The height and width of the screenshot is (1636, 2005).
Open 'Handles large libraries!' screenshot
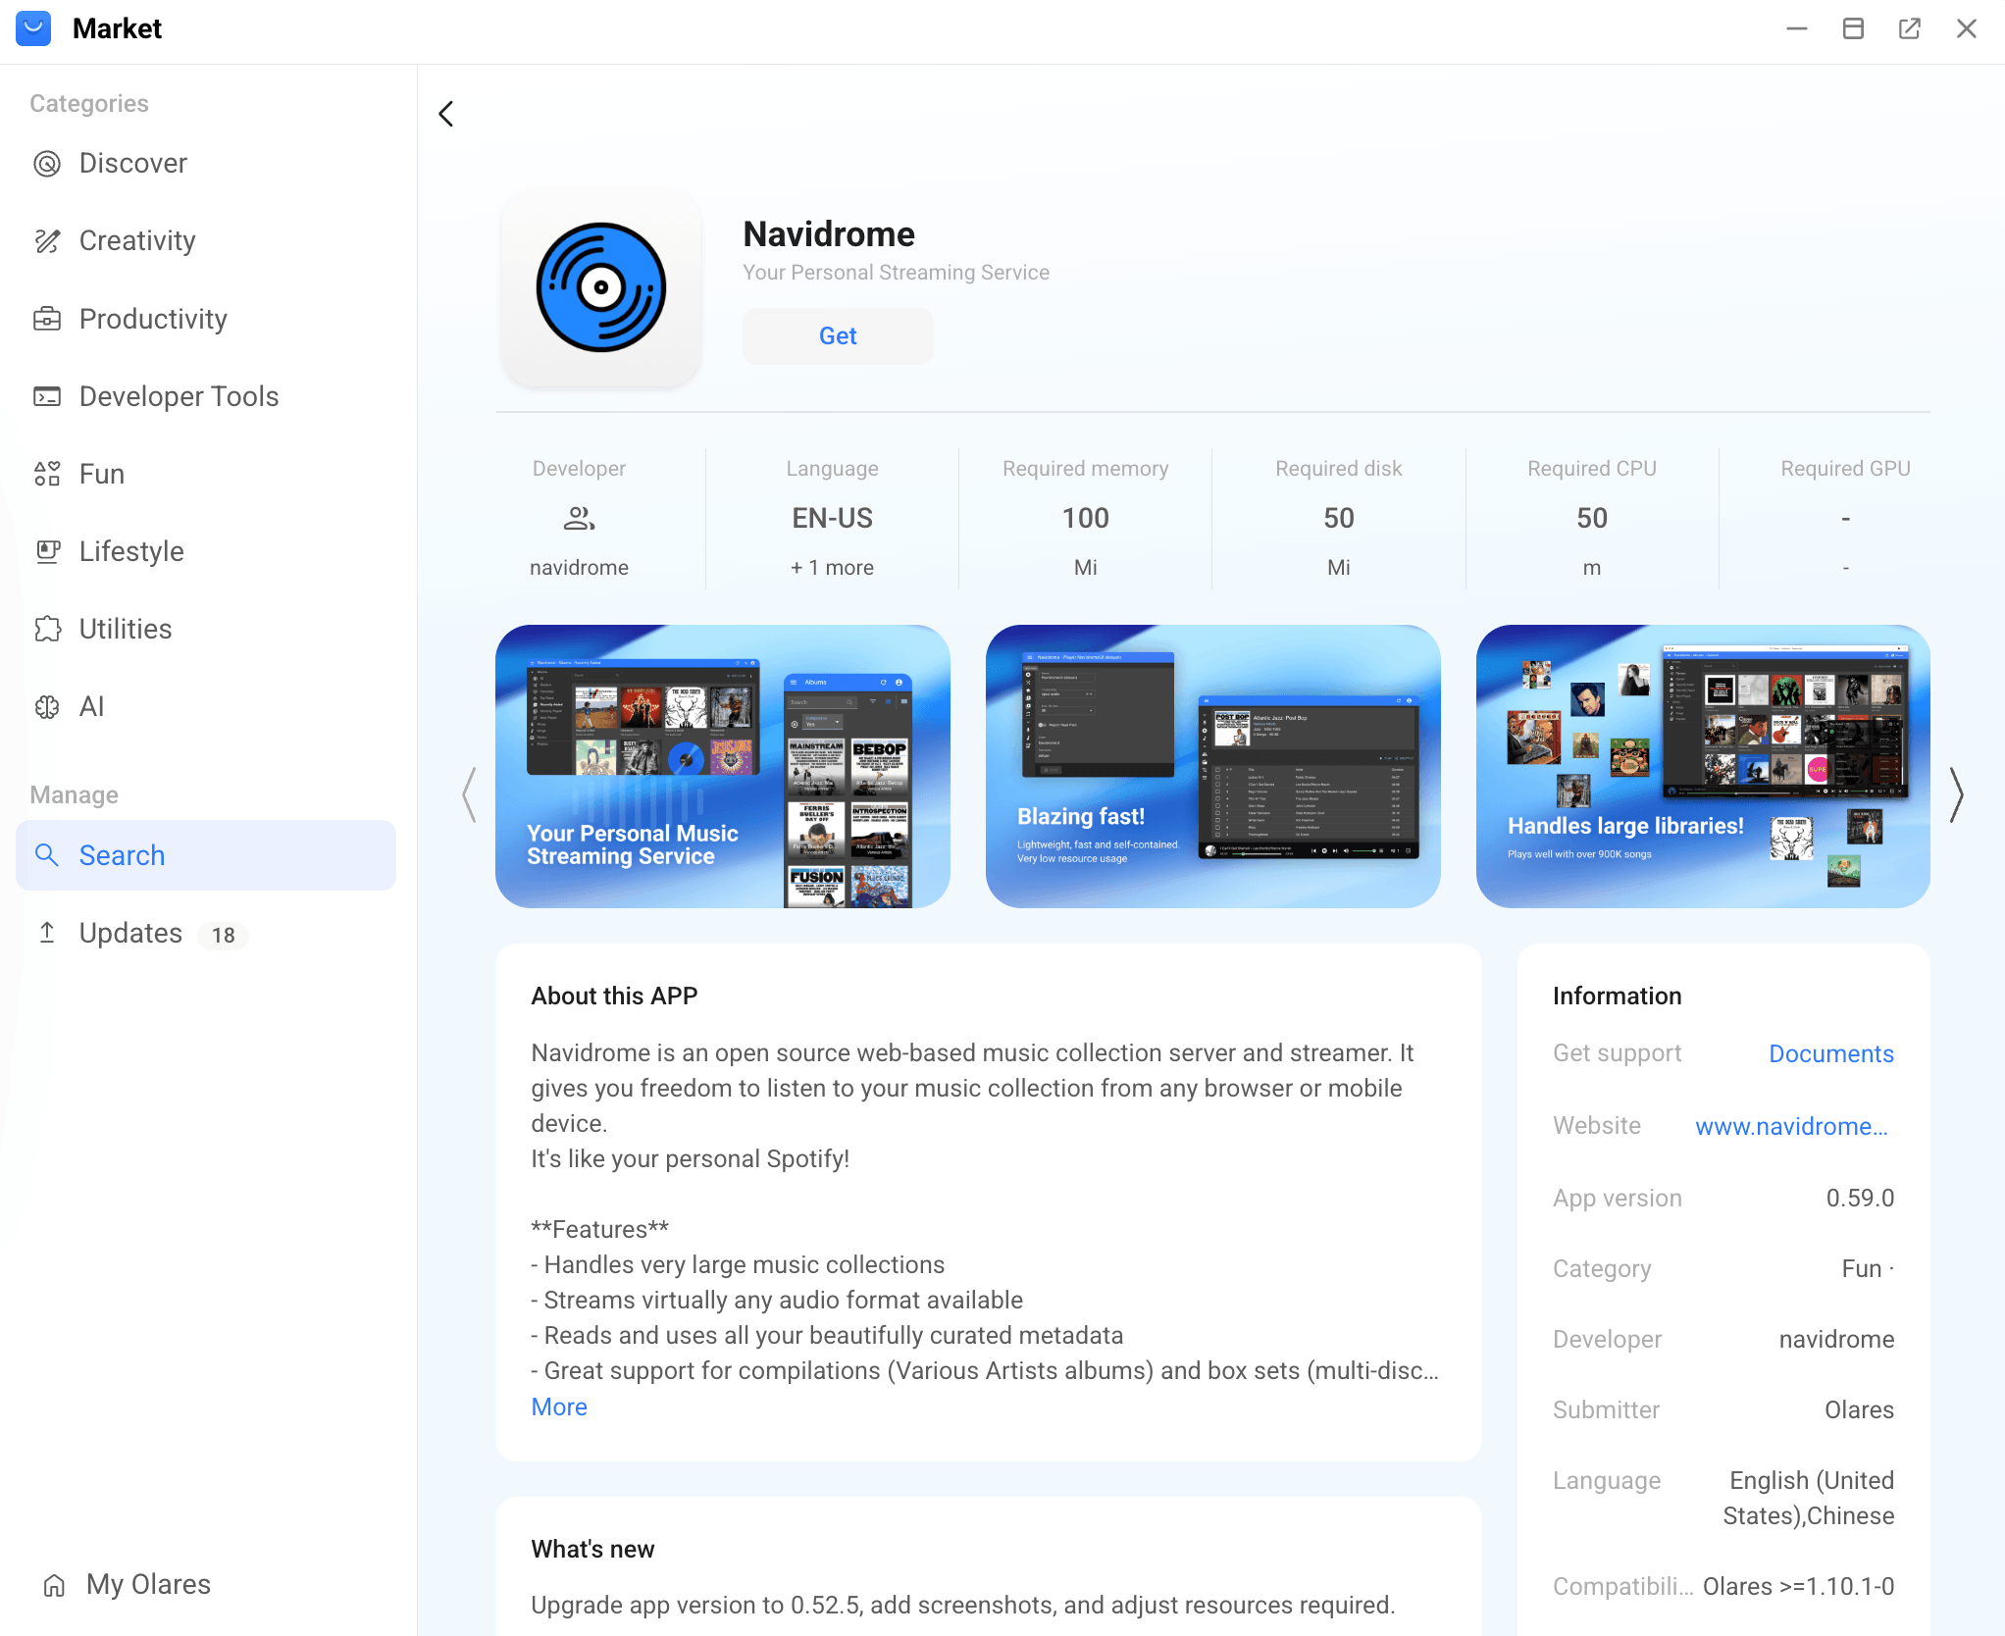click(1703, 766)
